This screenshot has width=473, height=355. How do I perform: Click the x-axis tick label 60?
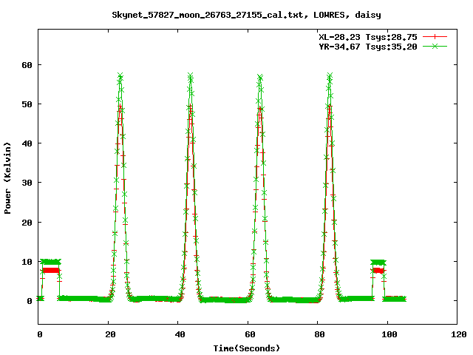click(250, 334)
